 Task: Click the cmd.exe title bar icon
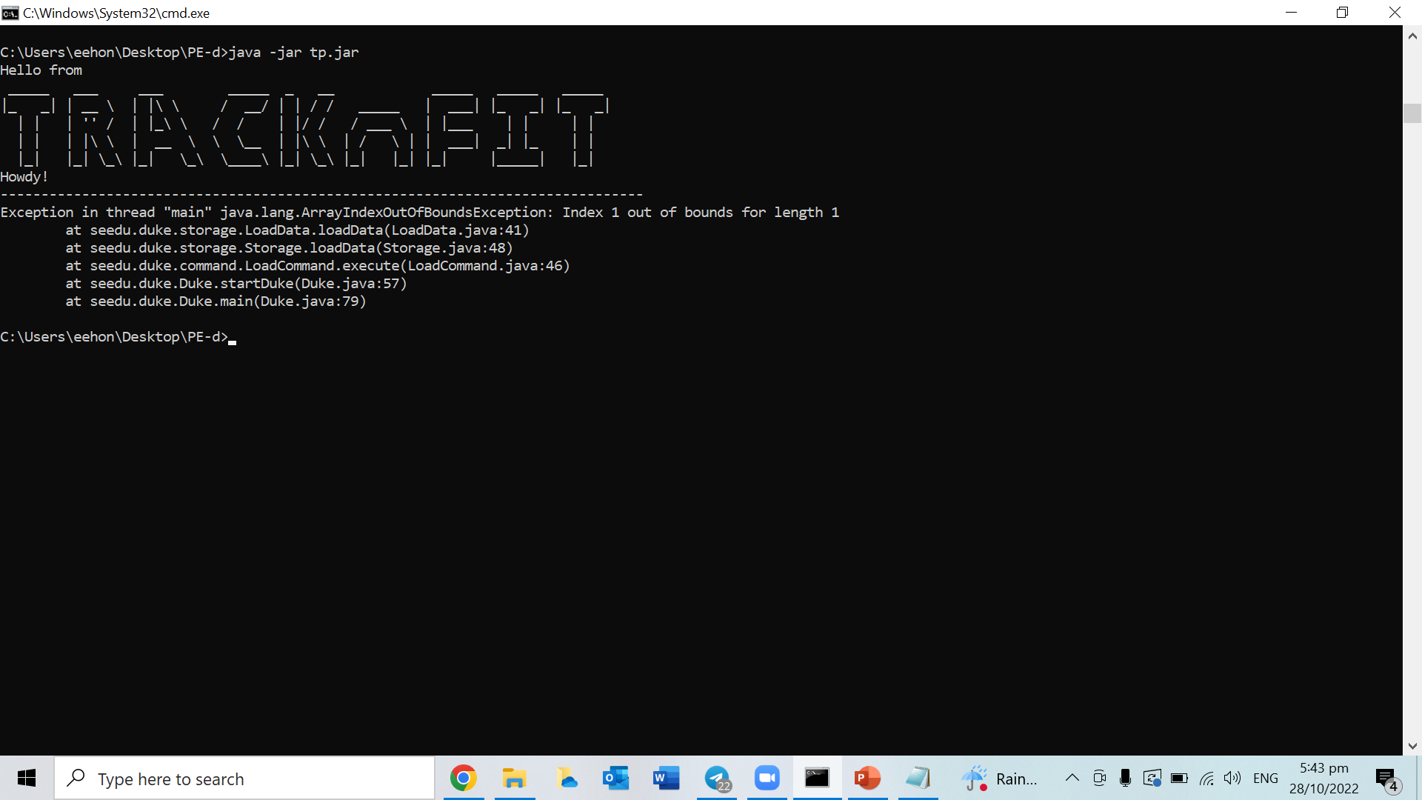point(10,13)
